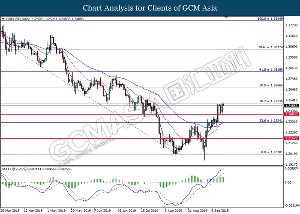The width and height of the screenshot is (300, 214).
Task: Click the triangle arrow beside GBPUSD,Daily
Action: [3, 19]
